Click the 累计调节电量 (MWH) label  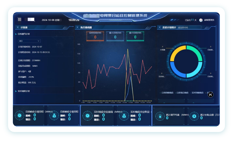[177, 115]
